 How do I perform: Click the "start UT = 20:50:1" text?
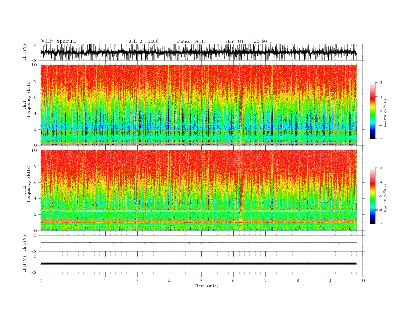(x=249, y=41)
